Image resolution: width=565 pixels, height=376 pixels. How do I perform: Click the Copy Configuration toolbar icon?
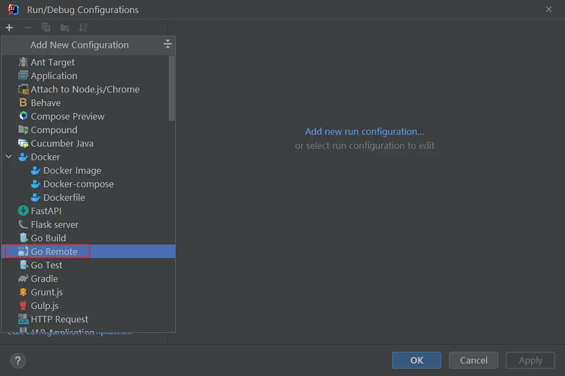(46, 28)
